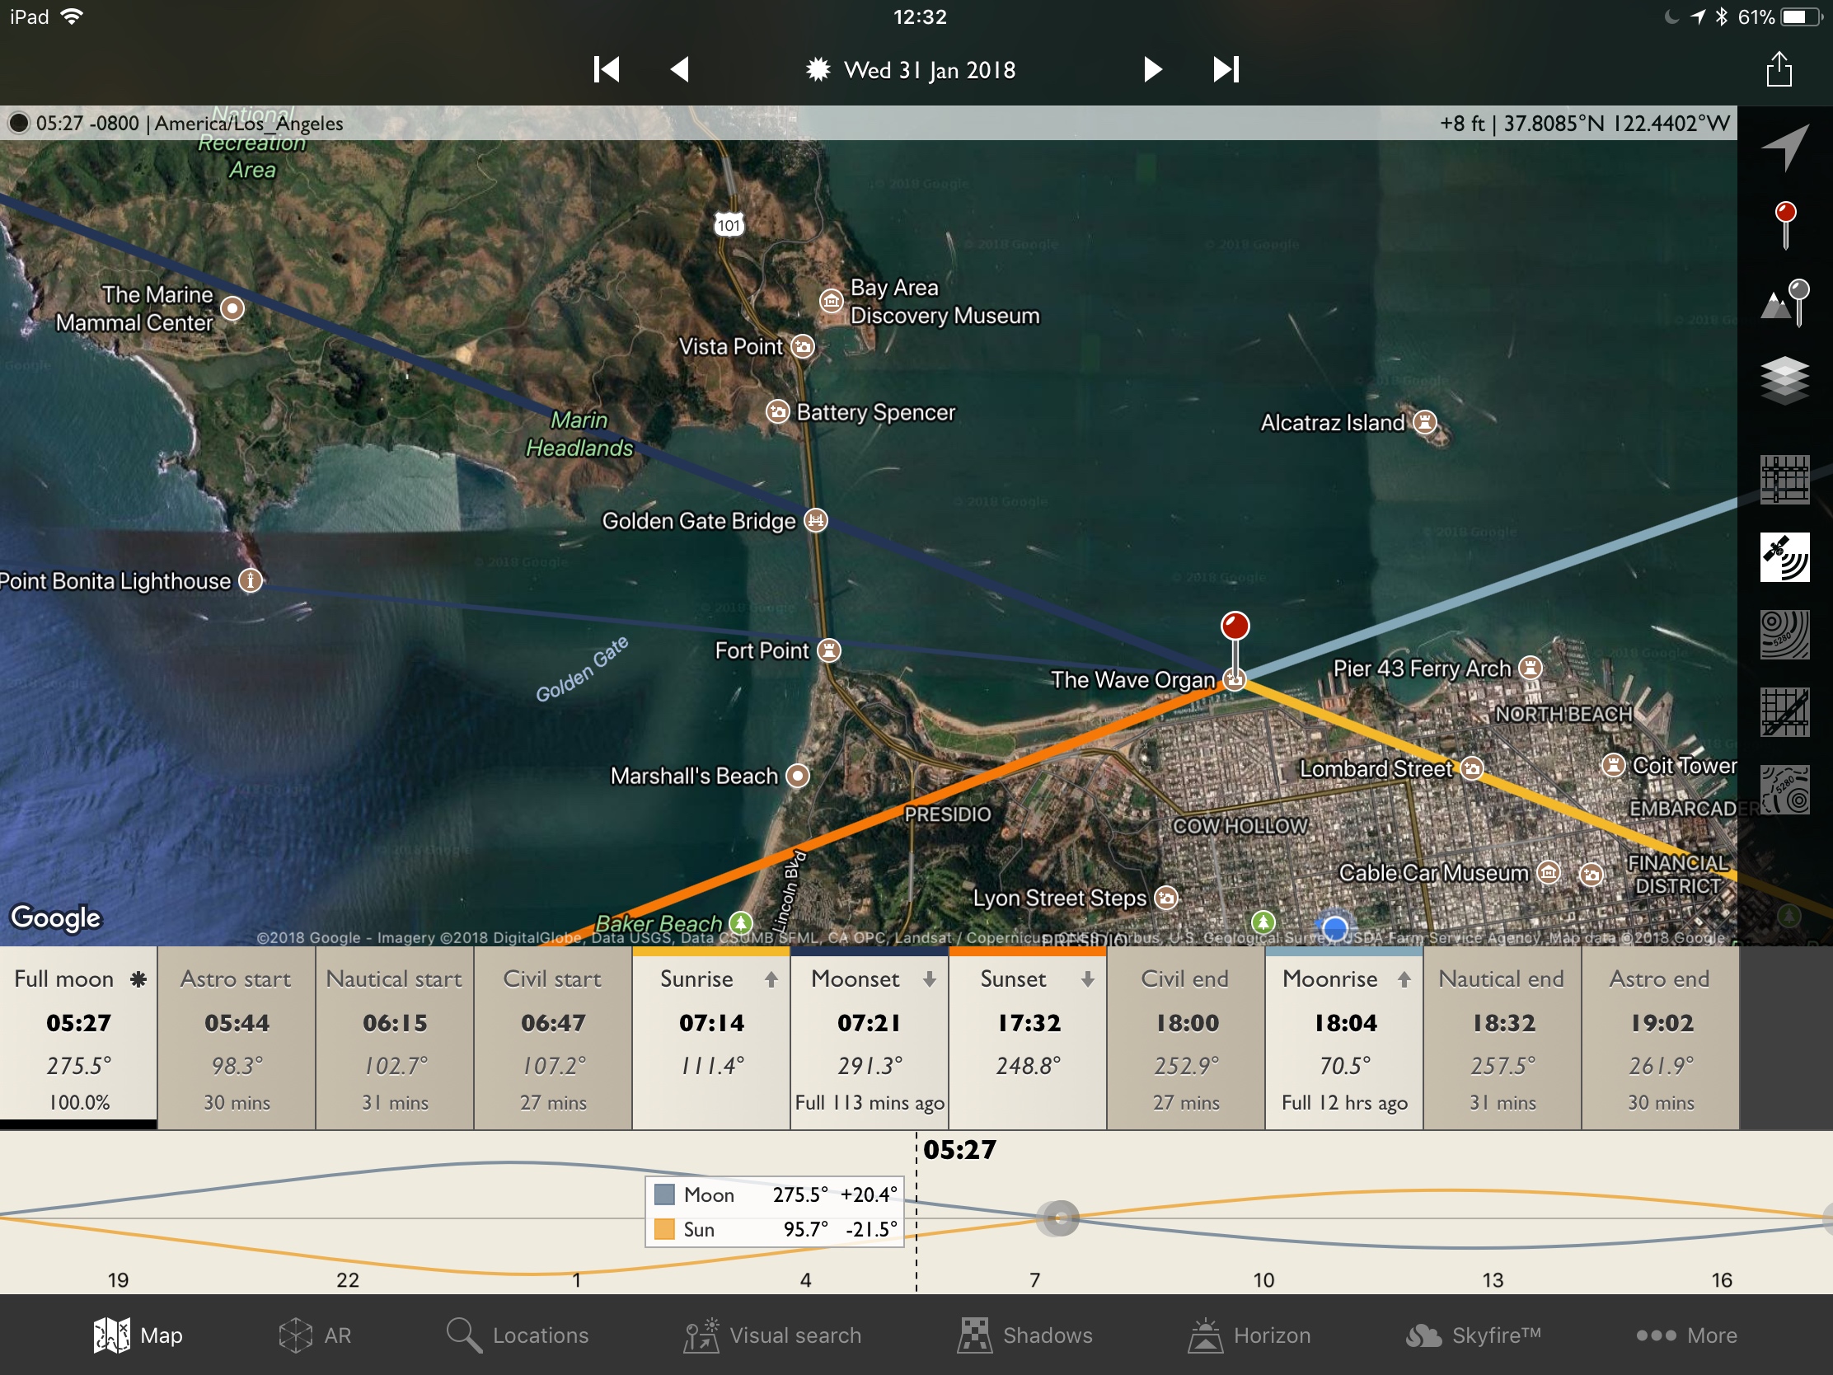Select the Nautical start 06:15 cell
The width and height of the screenshot is (1833, 1375).
click(396, 1039)
